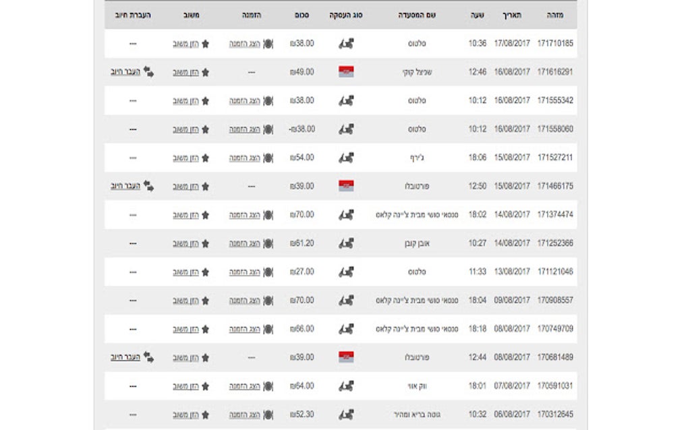
Task: Click the show-order icon for order 170591031
Action: (x=268, y=386)
